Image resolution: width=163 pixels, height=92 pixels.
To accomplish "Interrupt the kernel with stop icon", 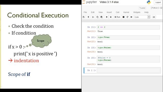I will coord(123,17).
